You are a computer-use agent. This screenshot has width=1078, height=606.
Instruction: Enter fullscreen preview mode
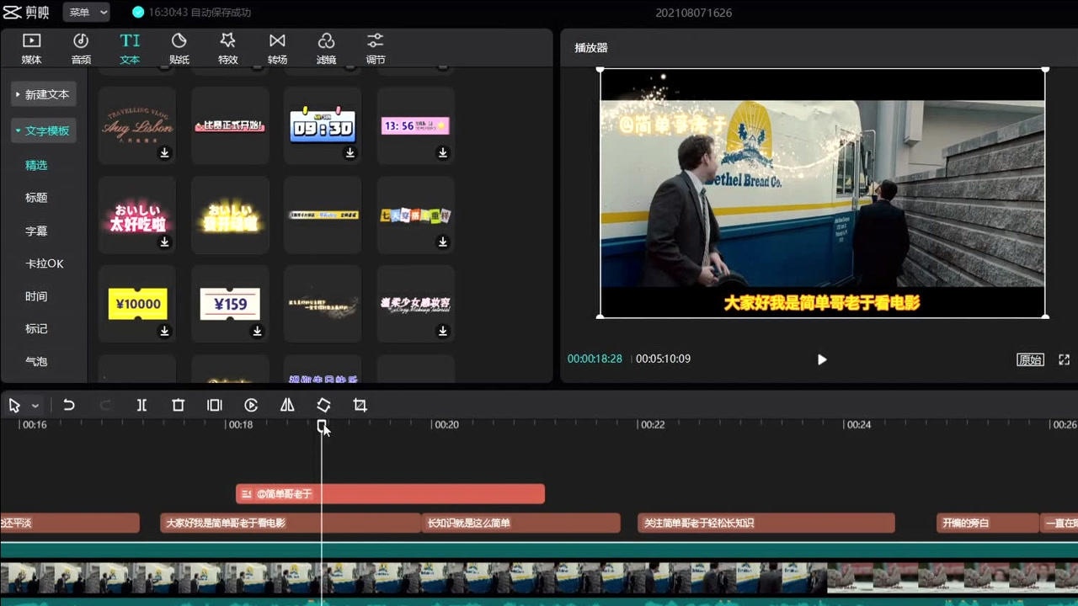pyautogui.click(x=1064, y=359)
